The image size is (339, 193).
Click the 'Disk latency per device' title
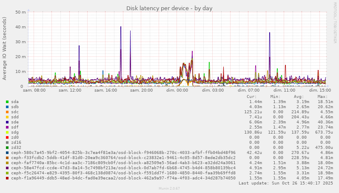click(x=169, y=8)
